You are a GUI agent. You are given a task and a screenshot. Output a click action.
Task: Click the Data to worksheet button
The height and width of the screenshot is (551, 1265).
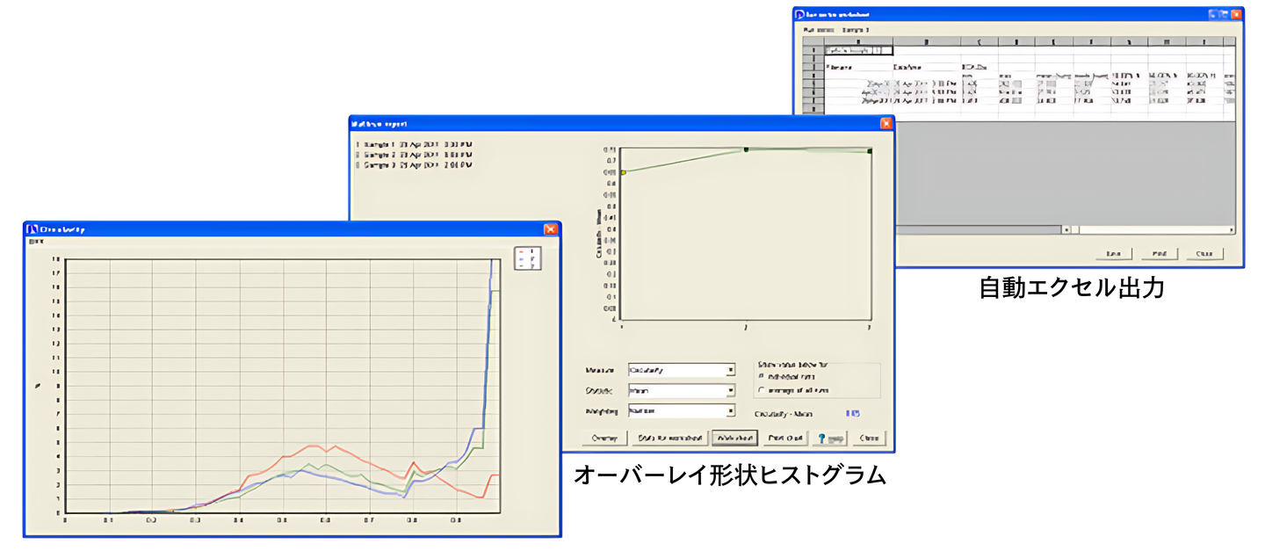669,438
